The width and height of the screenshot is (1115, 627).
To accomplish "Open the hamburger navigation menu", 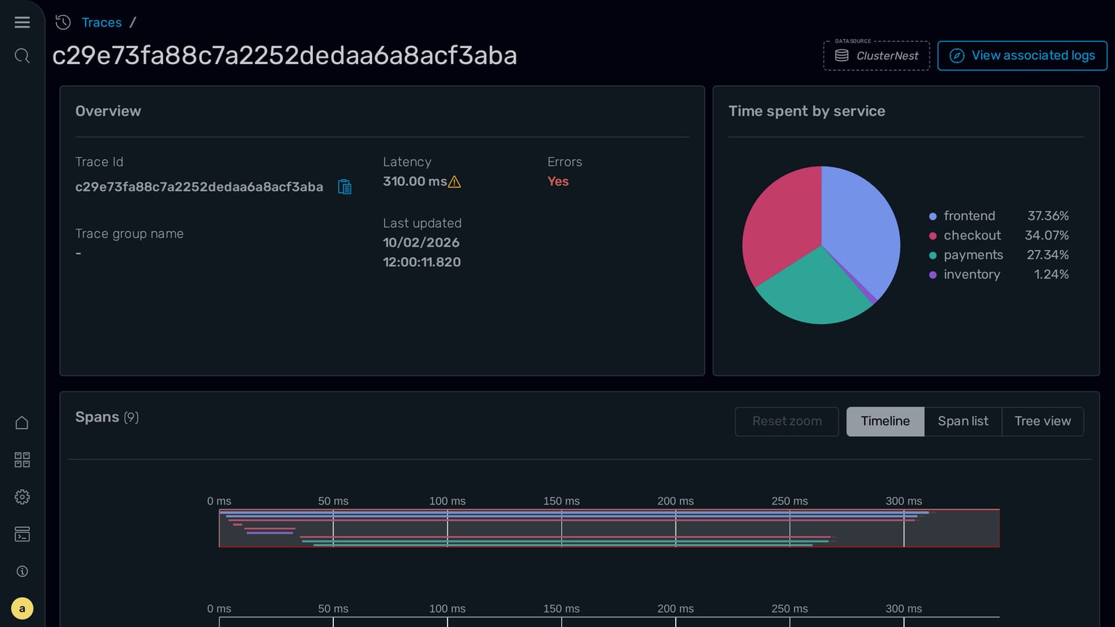I will point(22,22).
